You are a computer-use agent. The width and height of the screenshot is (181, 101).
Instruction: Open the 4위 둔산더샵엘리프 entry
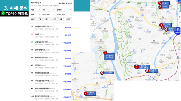point(51,51)
